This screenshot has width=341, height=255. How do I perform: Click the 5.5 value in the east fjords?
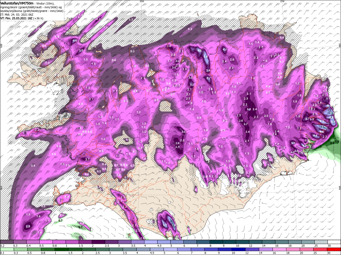[x=322, y=121]
